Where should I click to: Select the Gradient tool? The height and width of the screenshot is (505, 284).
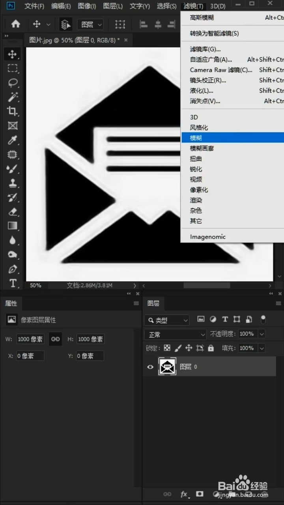13,226
